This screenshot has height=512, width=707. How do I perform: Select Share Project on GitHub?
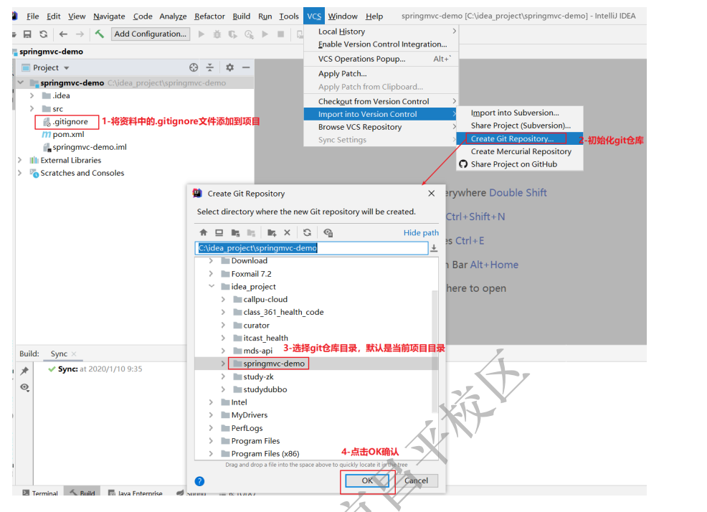[519, 164]
